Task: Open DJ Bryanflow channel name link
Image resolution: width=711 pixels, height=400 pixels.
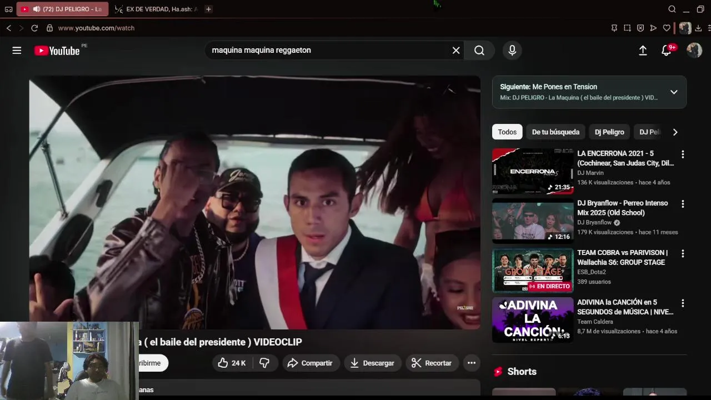Action: (x=594, y=222)
